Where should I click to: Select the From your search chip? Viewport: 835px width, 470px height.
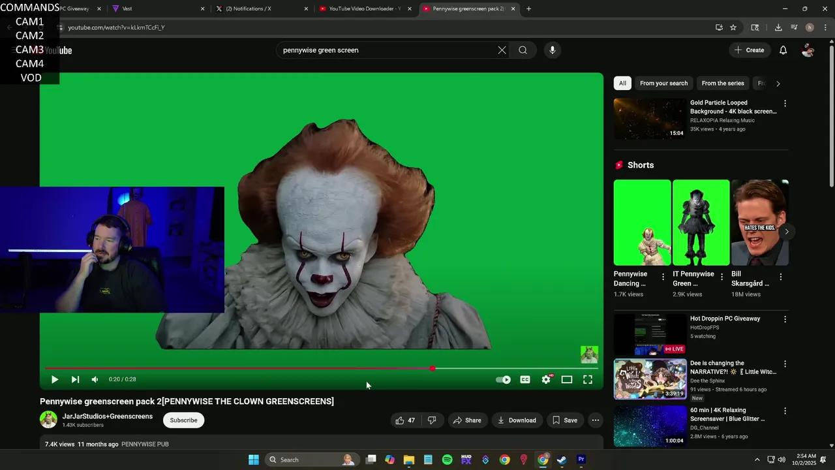663,84
